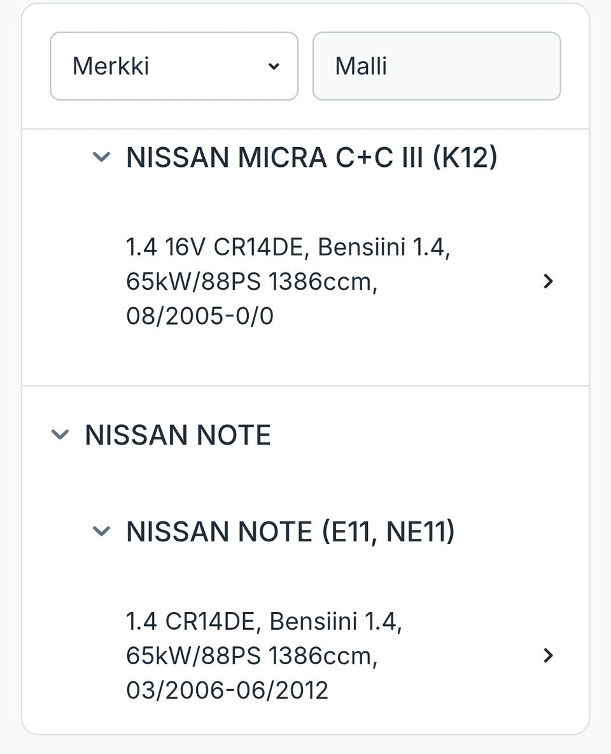Click Bensiini 1.4 in the Micra entry
This screenshot has width=611, height=754.
(383, 247)
